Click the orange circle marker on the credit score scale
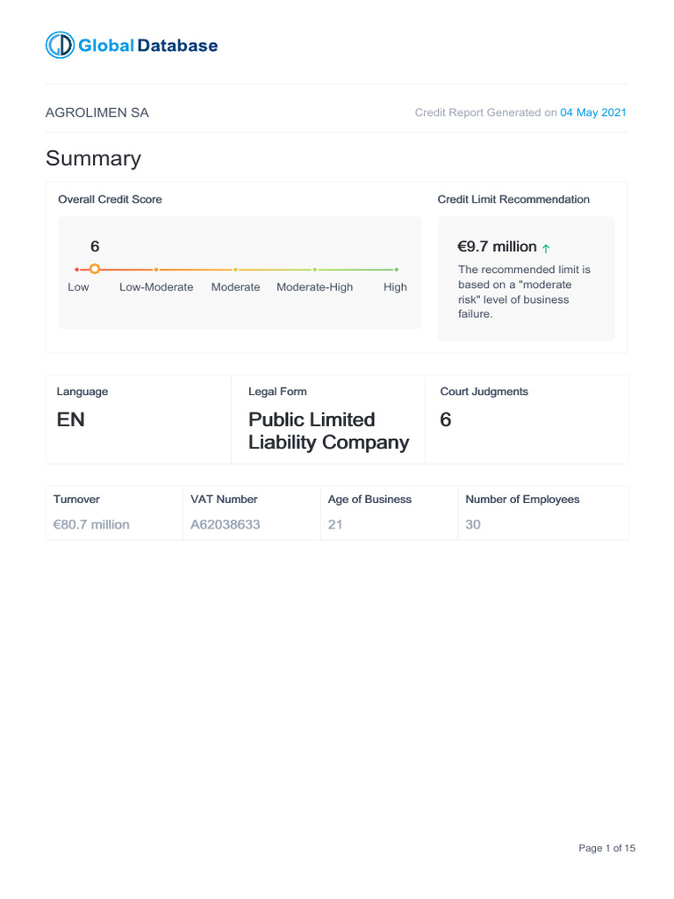The image size is (674, 899). coord(95,270)
